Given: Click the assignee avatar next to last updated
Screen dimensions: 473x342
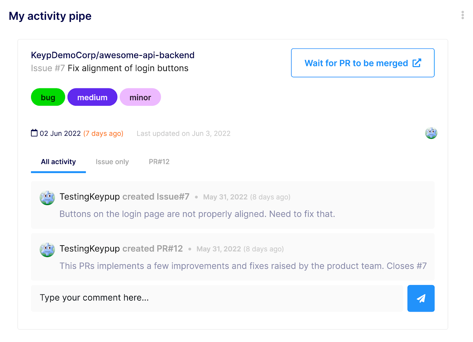Looking at the screenshot, I should [431, 133].
